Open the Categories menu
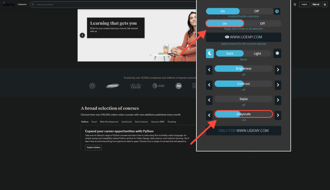The height and width of the screenshot is (190, 330). click(x=22, y=5)
